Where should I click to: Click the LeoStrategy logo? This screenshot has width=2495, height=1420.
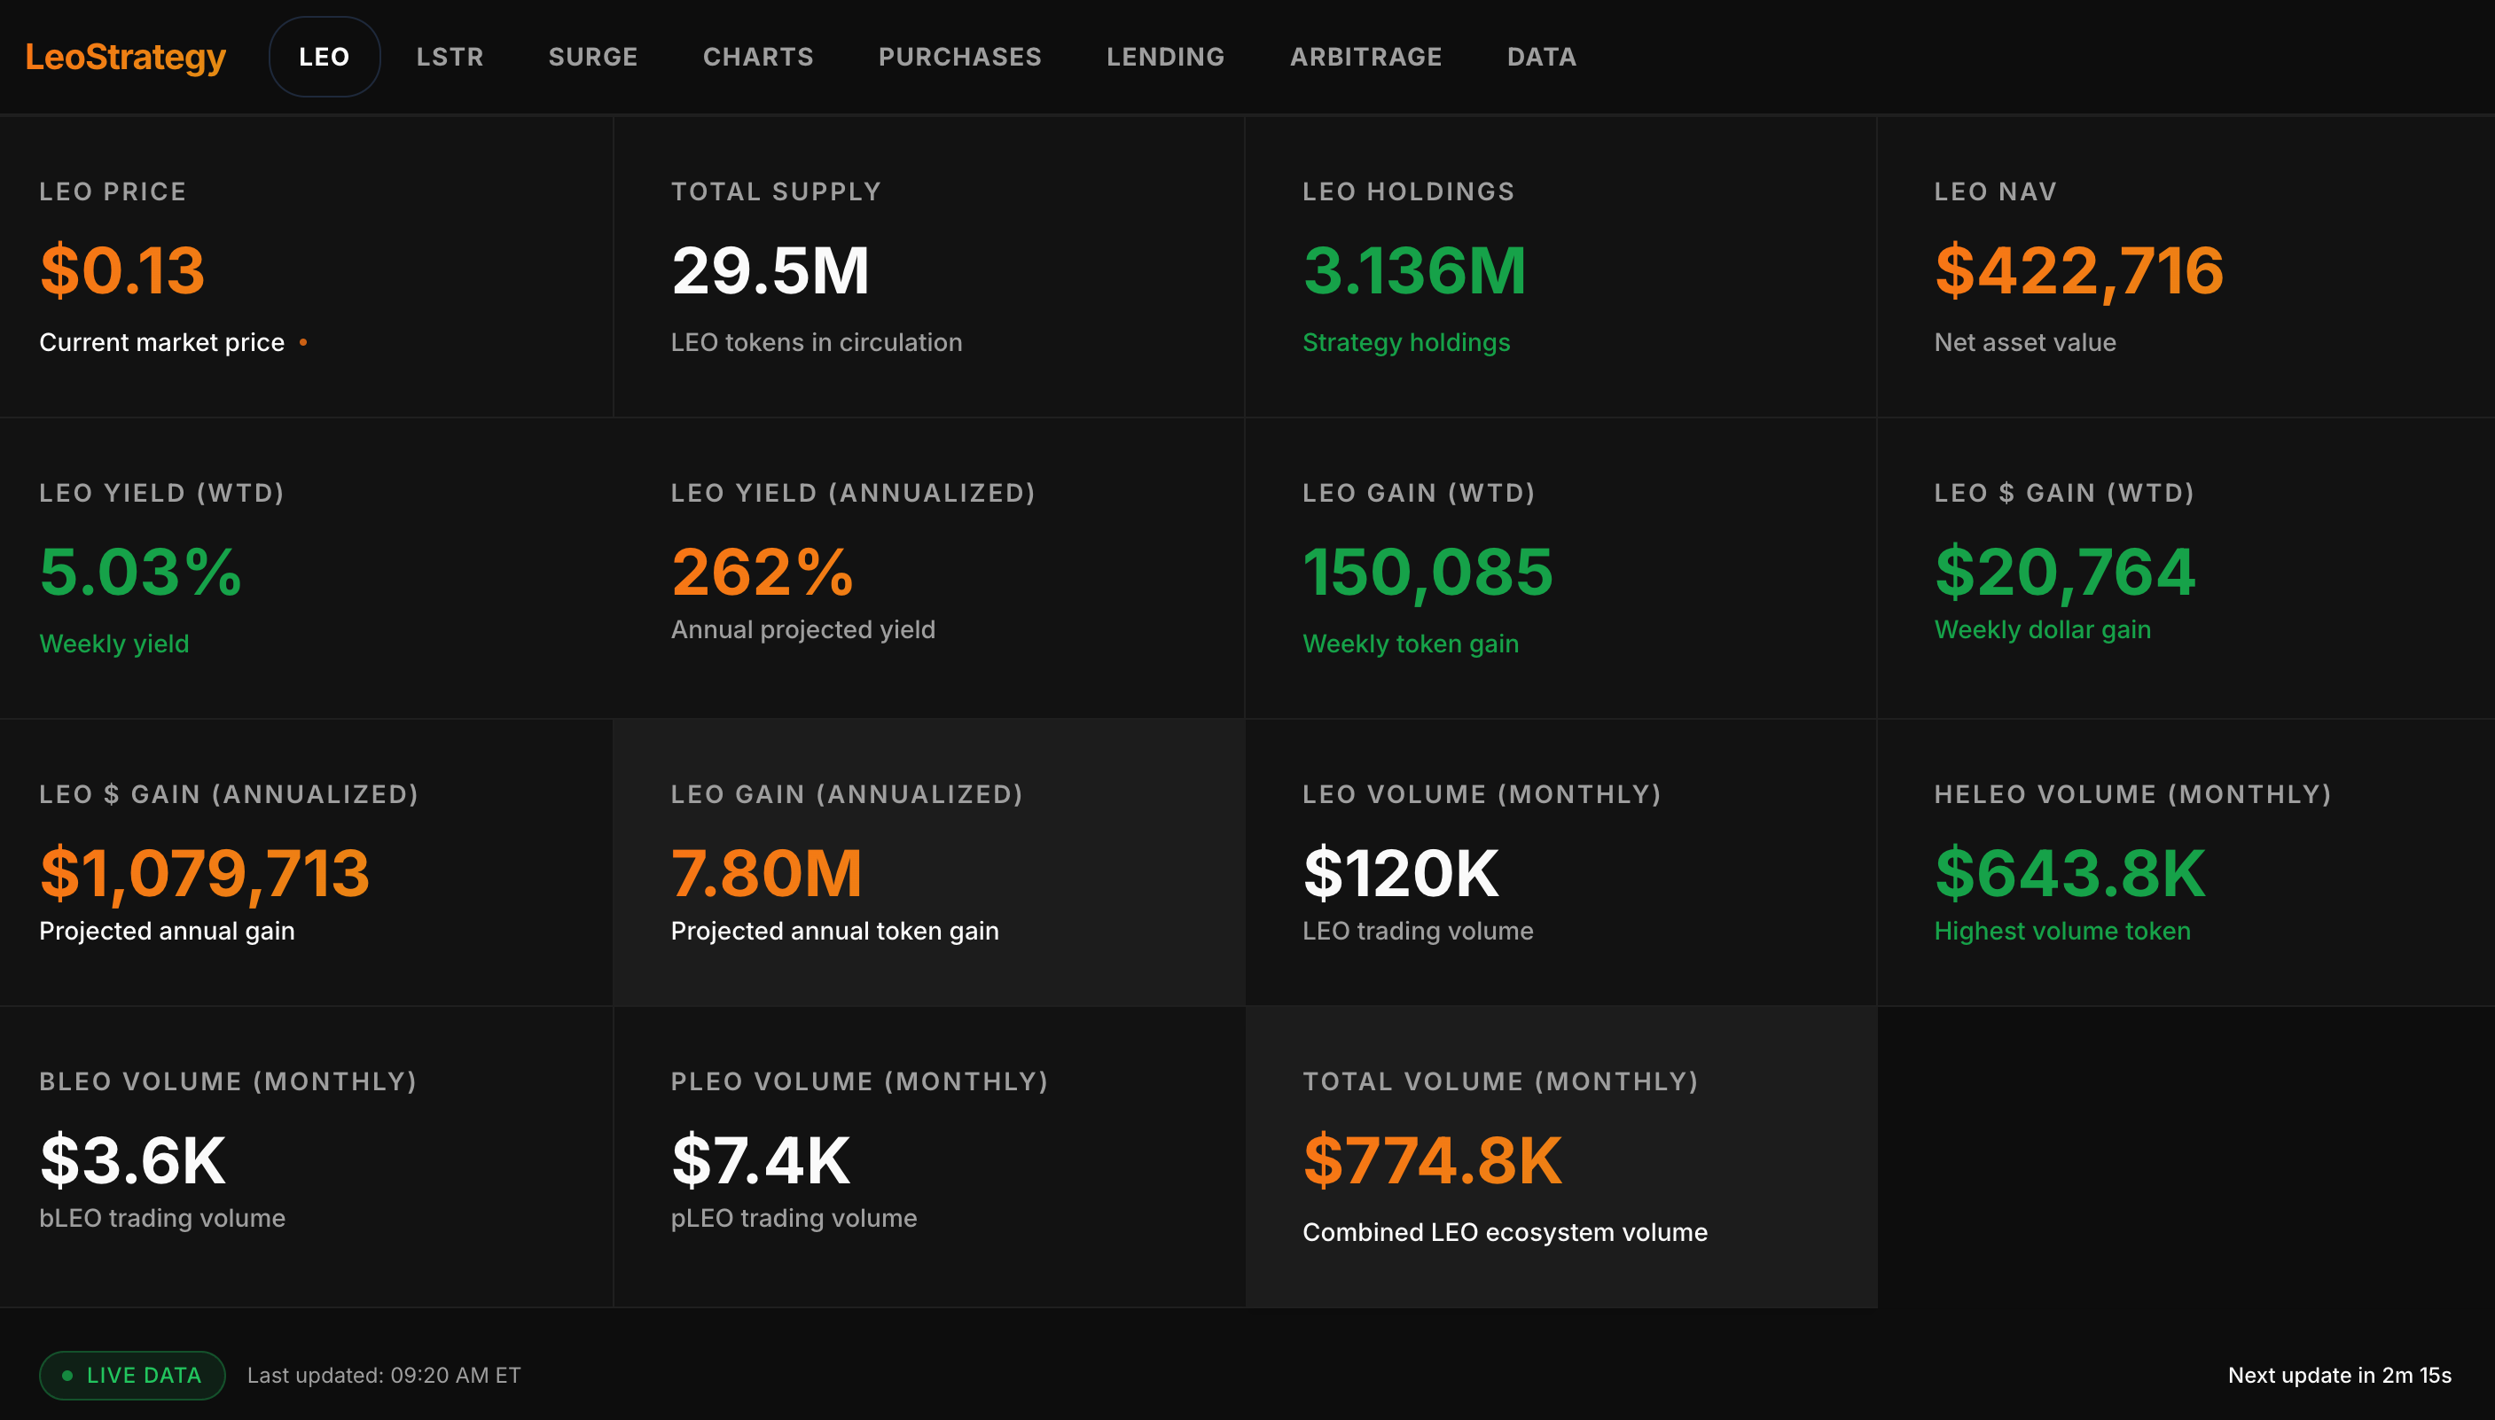[x=125, y=57]
